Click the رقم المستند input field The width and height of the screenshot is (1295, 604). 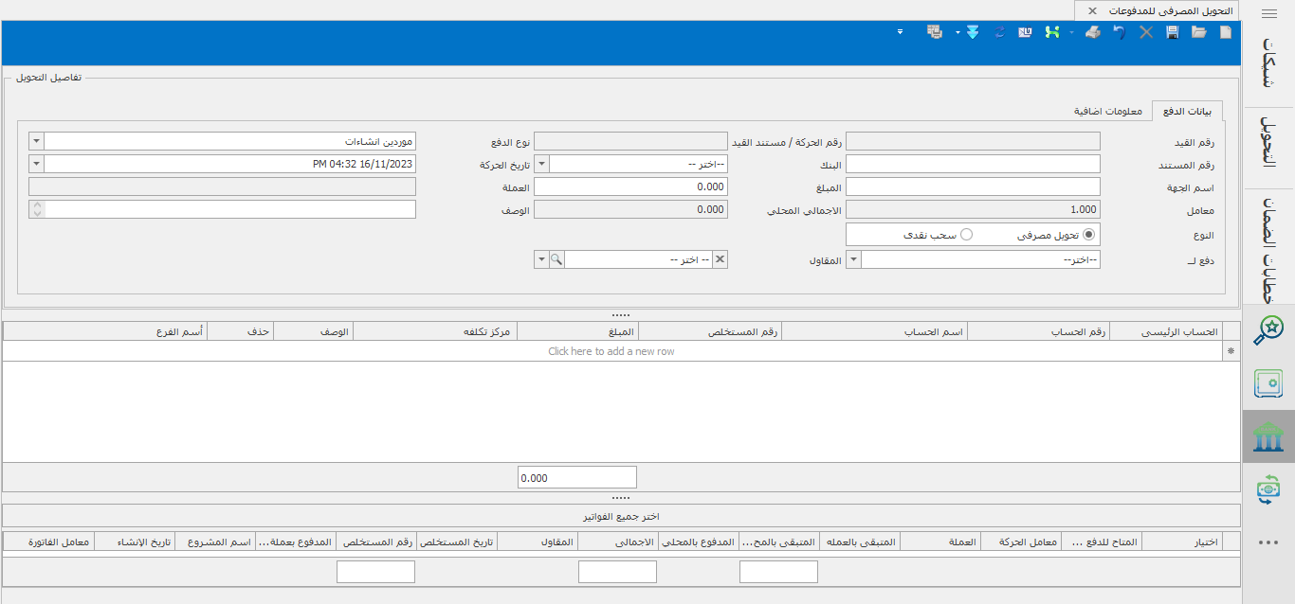[973, 164]
